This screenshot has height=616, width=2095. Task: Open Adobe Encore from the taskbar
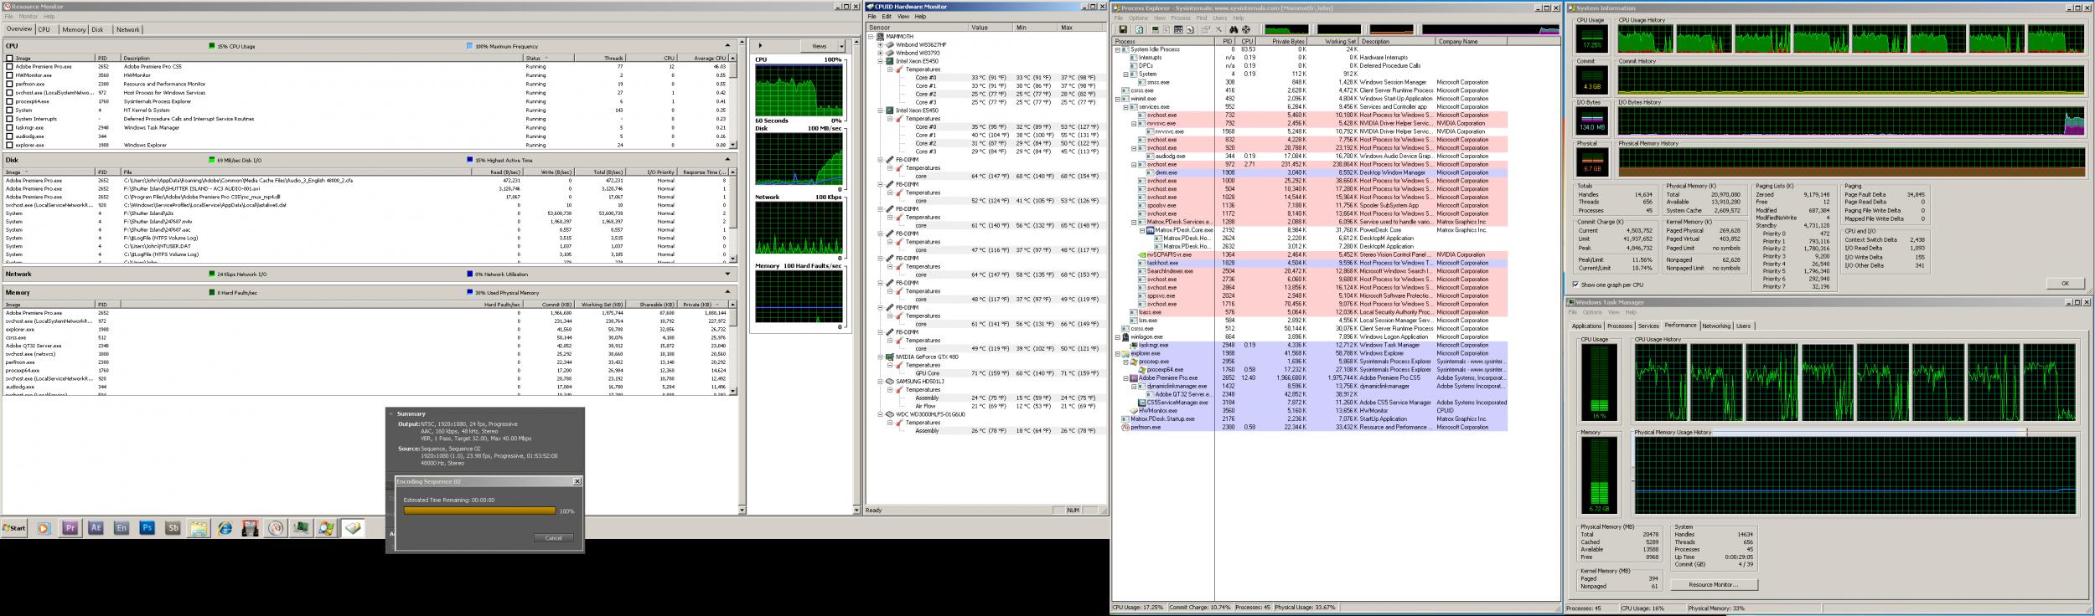[x=122, y=528]
